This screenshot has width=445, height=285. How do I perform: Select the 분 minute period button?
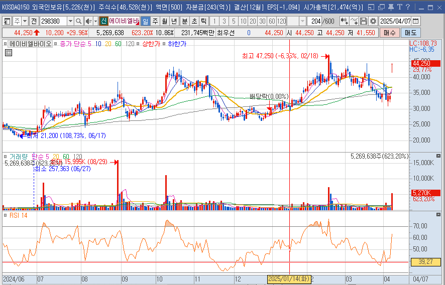pyautogui.click(x=185, y=21)
